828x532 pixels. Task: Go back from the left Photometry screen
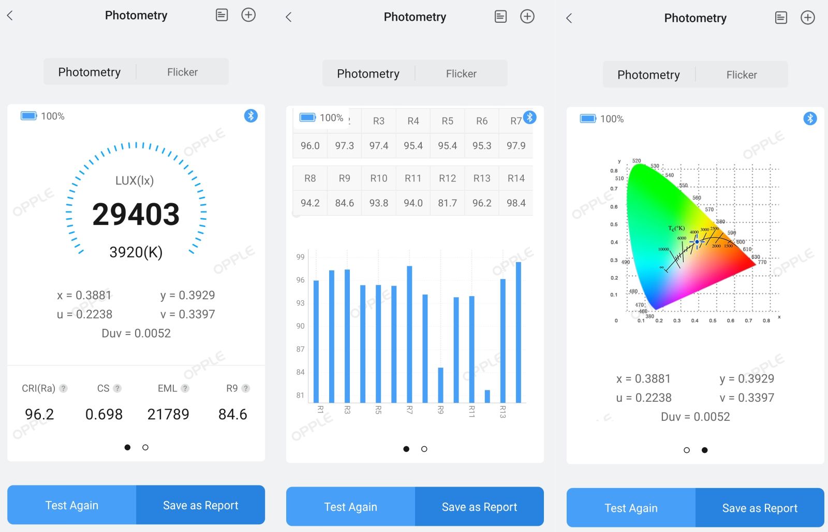pyautogui.click(x=10, y=16)
